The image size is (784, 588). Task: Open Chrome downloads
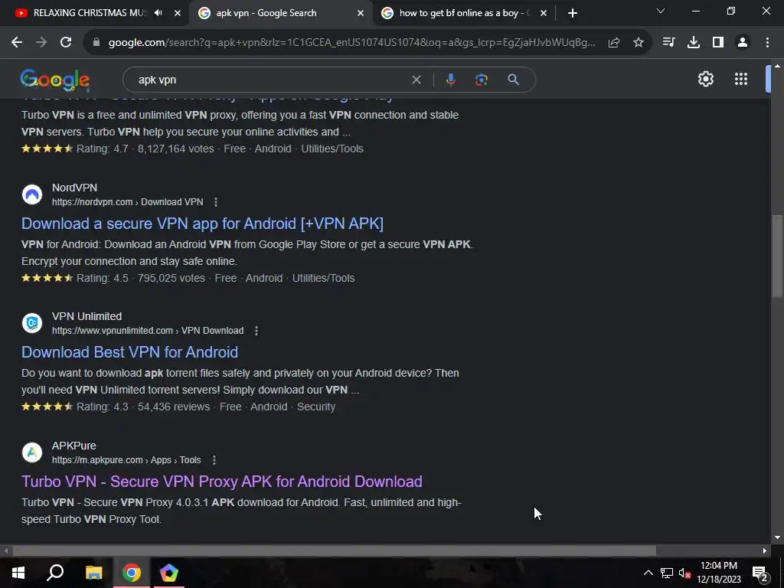(694, 43)
